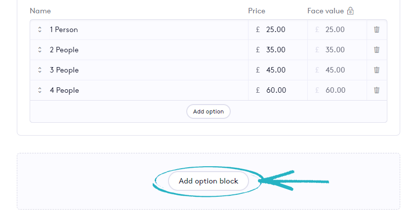Viewport: 417px width, 217px height.
Task: Delete the 4 People option row
Action: [x=376, y=90]
